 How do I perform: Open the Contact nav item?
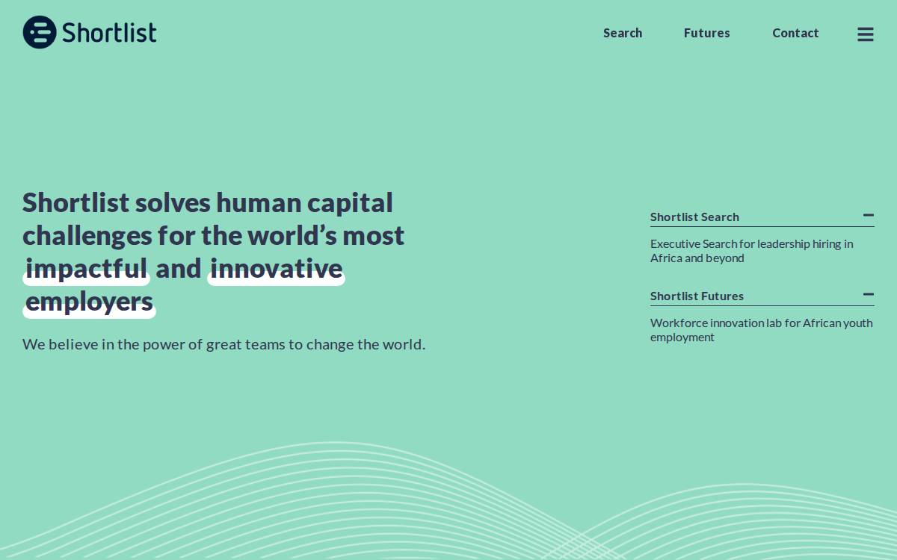click(x=795, y=33)
